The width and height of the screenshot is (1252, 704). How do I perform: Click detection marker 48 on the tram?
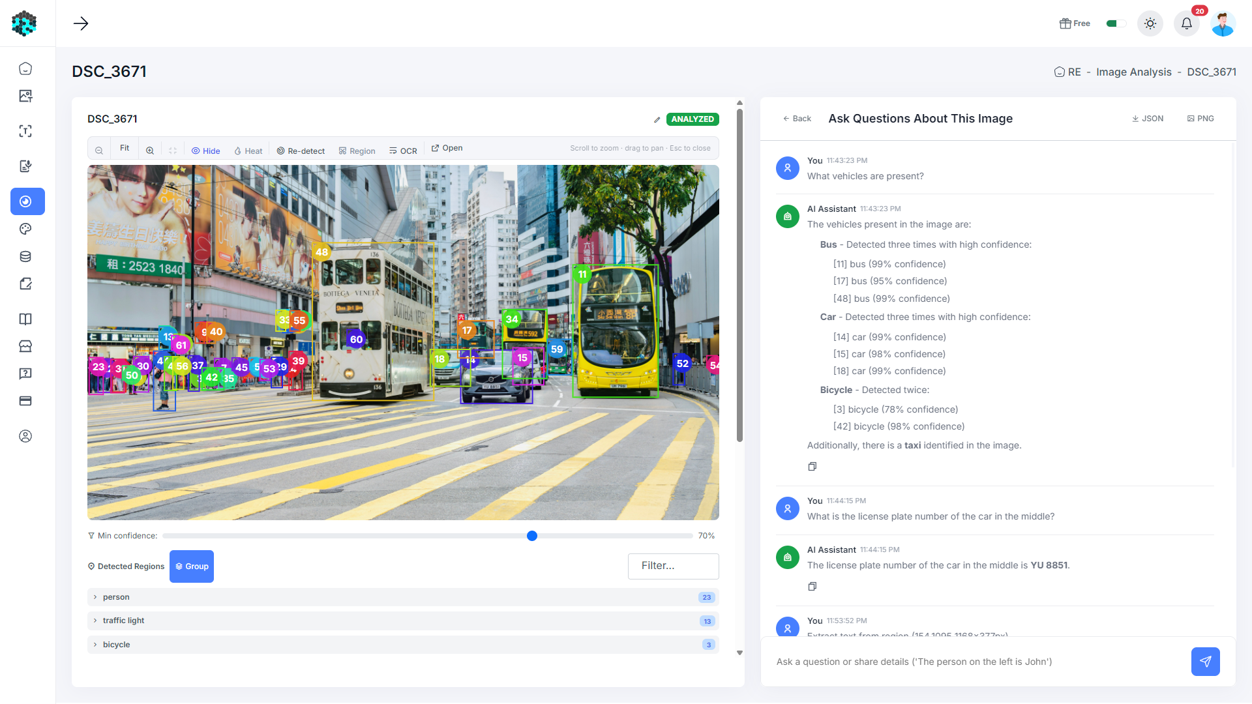[x=322, y=252]
